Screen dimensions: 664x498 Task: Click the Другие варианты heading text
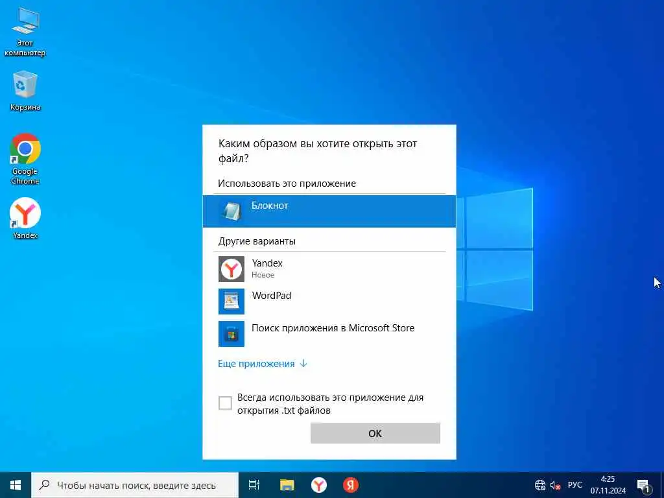click(x=257, y=241)
